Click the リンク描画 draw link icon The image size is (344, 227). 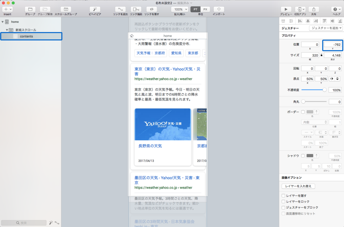click(136, 9)
